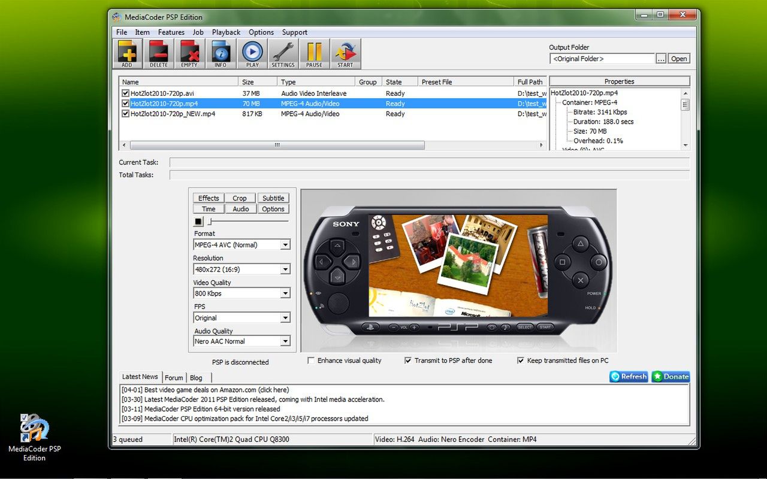
Task: Click the Open output folder button
Action: 679,59
